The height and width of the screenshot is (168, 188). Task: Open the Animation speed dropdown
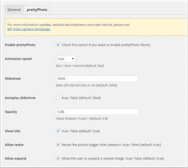[x=66, y=59]
